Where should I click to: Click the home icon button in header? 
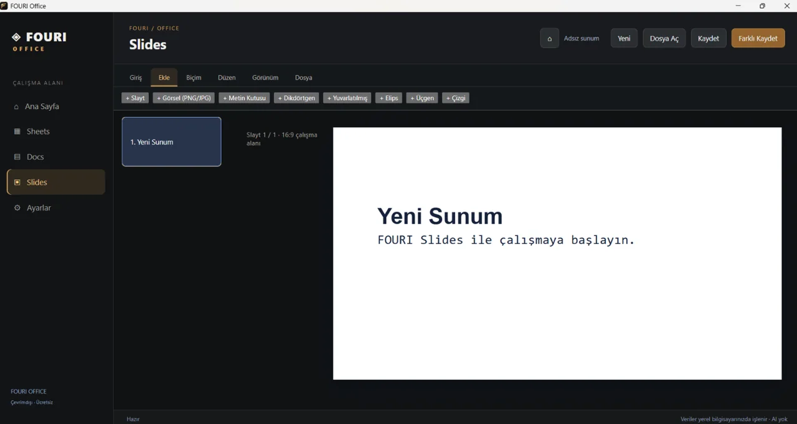pos(549,38)
